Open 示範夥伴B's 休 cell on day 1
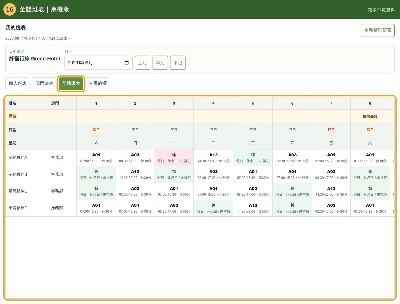The image size is (400, 304). [x=96, y=174]
